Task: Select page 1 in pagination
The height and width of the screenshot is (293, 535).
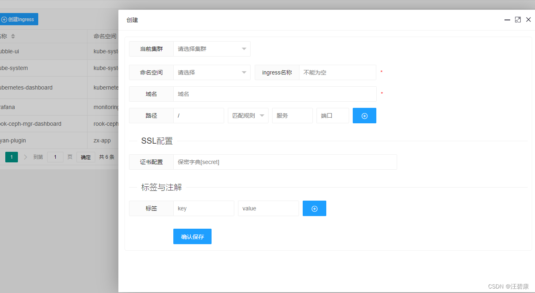Action: tap(11, 157)
